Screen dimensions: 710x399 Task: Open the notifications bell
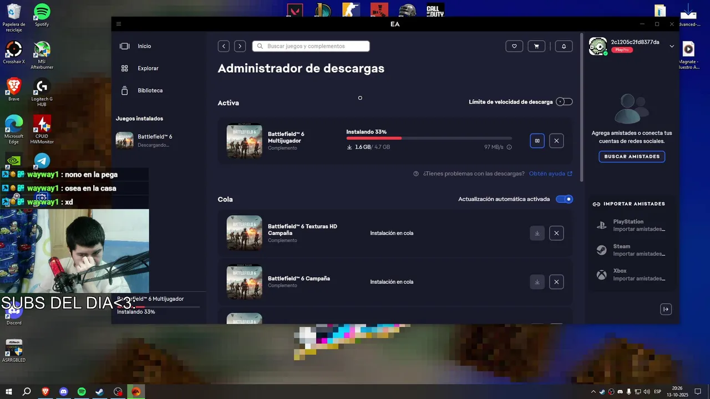tap(564, 46)
